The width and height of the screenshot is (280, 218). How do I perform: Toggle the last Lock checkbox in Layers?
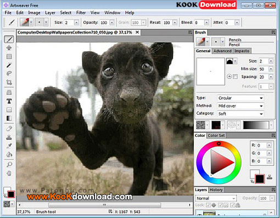pos(233,205)
